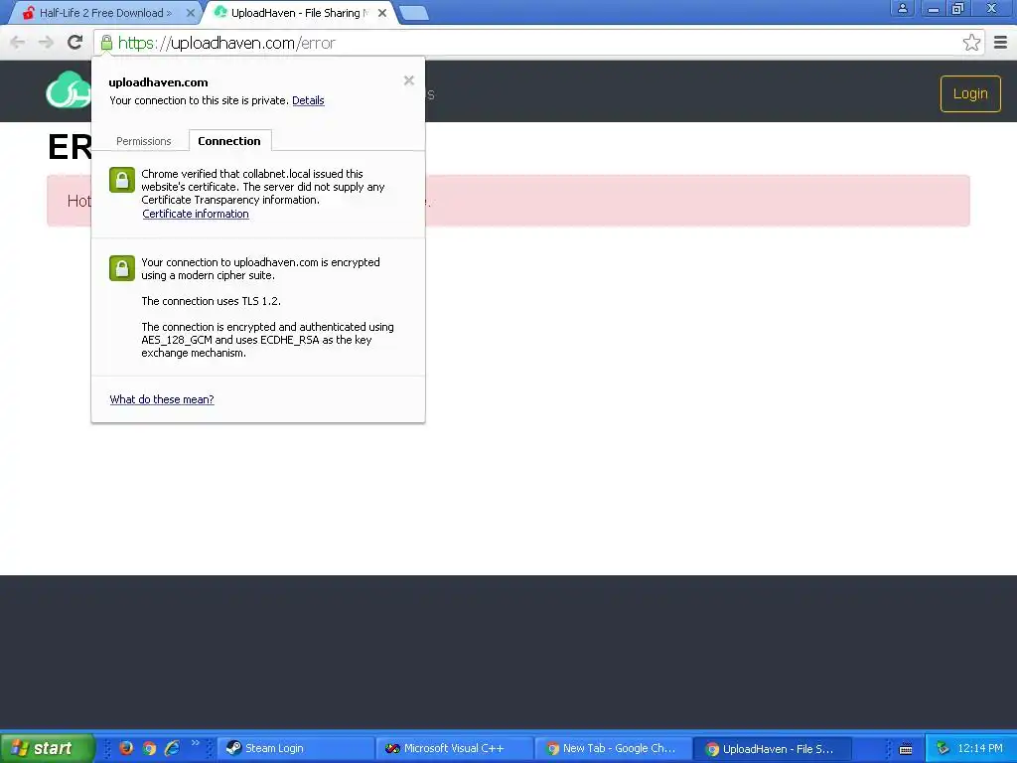Click the encrypted connection padlock icon

coord(122,268)
